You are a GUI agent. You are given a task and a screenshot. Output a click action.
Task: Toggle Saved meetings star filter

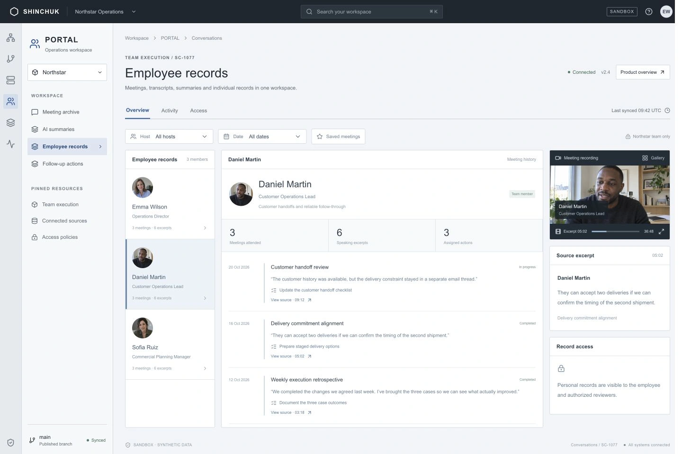click(x=338, y=137)
